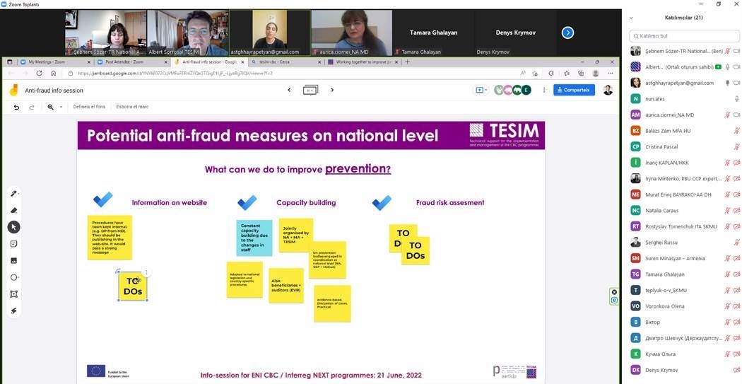Select the Pen tool in Jamboard toolbar
Image resolution: width=742 pixels, height=384 pixels.
point(13,193)
